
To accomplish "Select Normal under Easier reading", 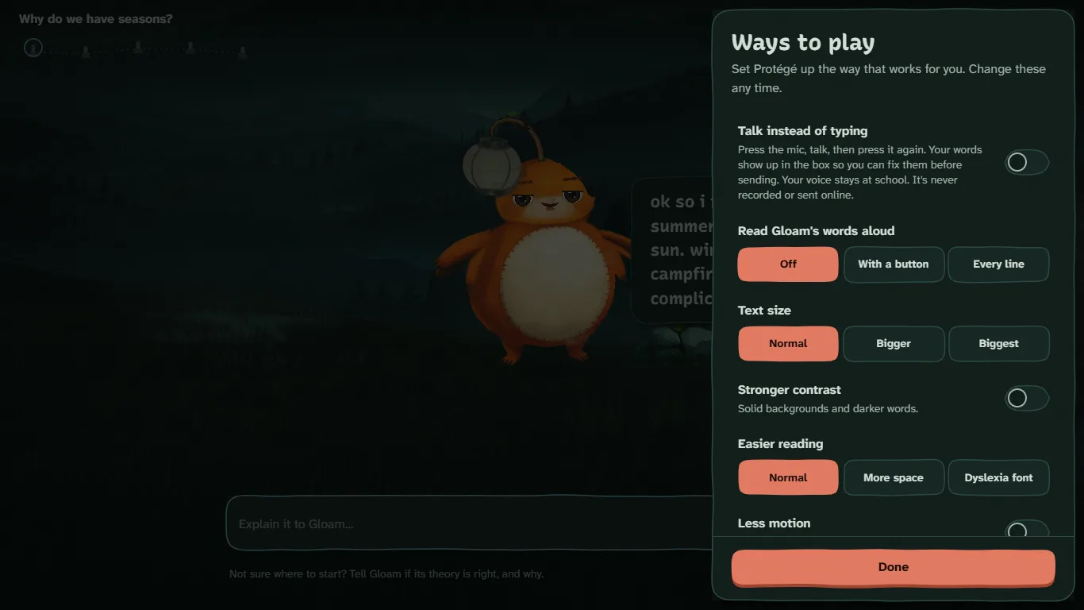I will pos(788,477).
